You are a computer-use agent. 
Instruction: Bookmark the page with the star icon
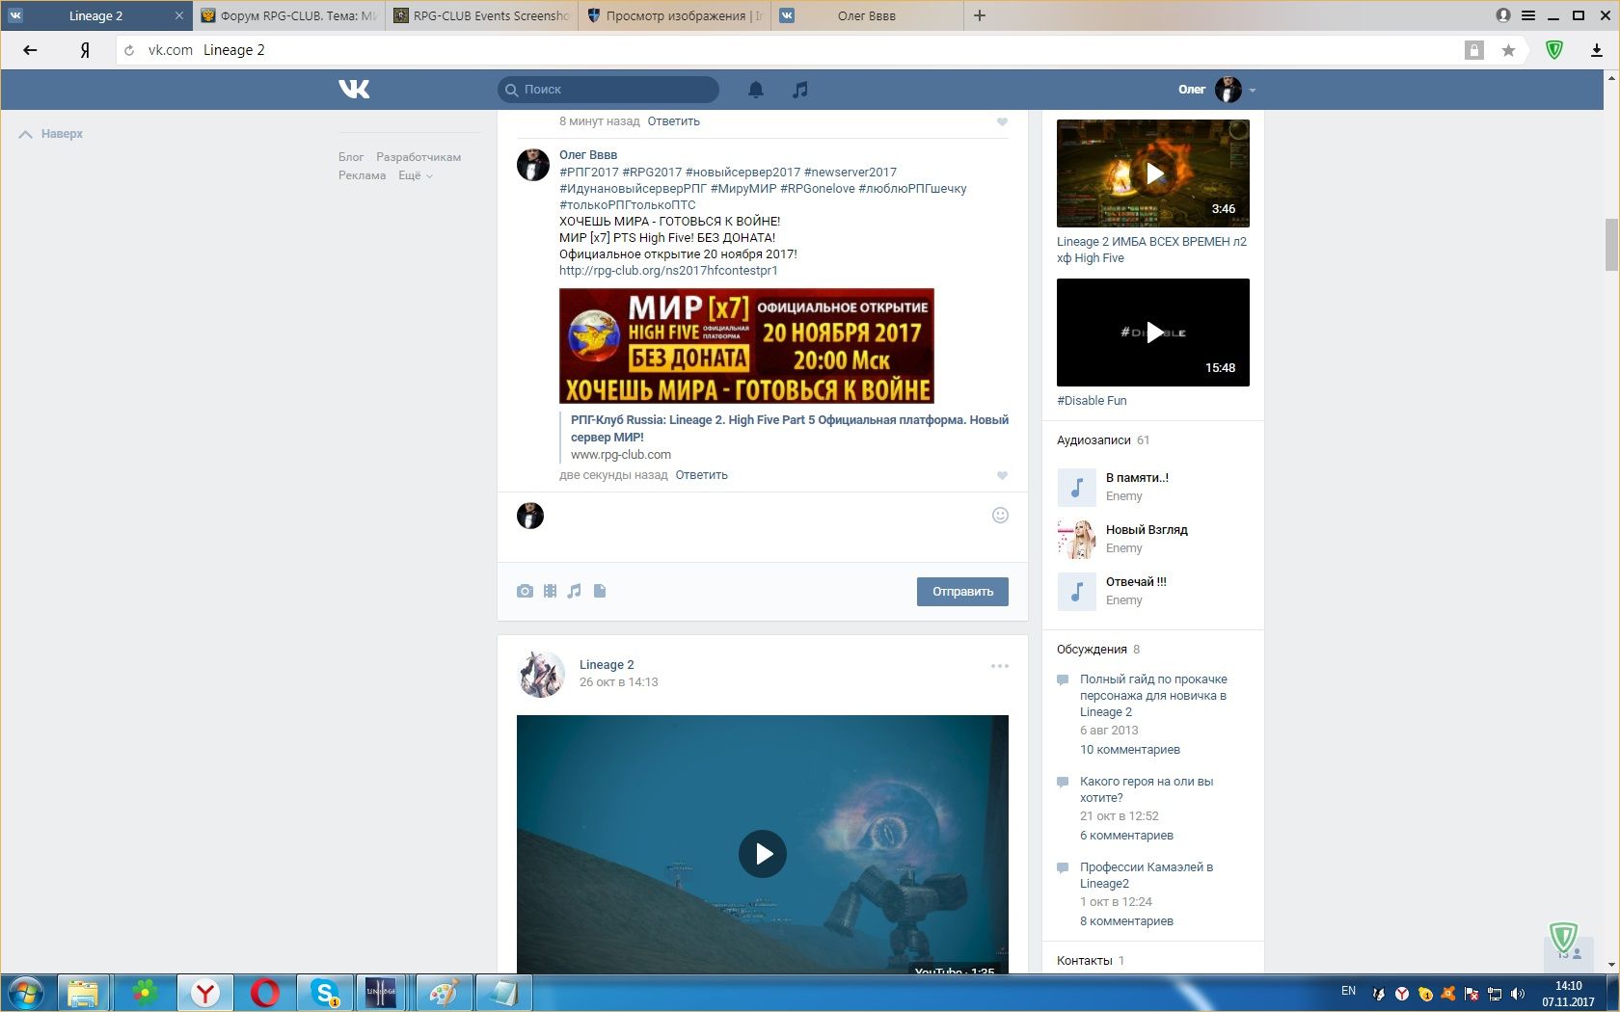pyautogui.click(x=1508, y=50)
